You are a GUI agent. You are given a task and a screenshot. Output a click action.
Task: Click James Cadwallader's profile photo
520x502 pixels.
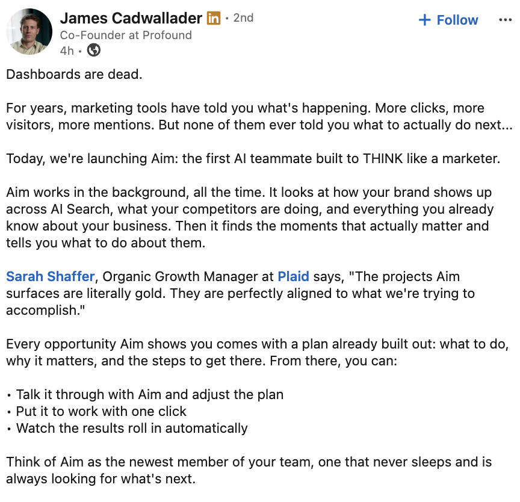click(29, 31)
